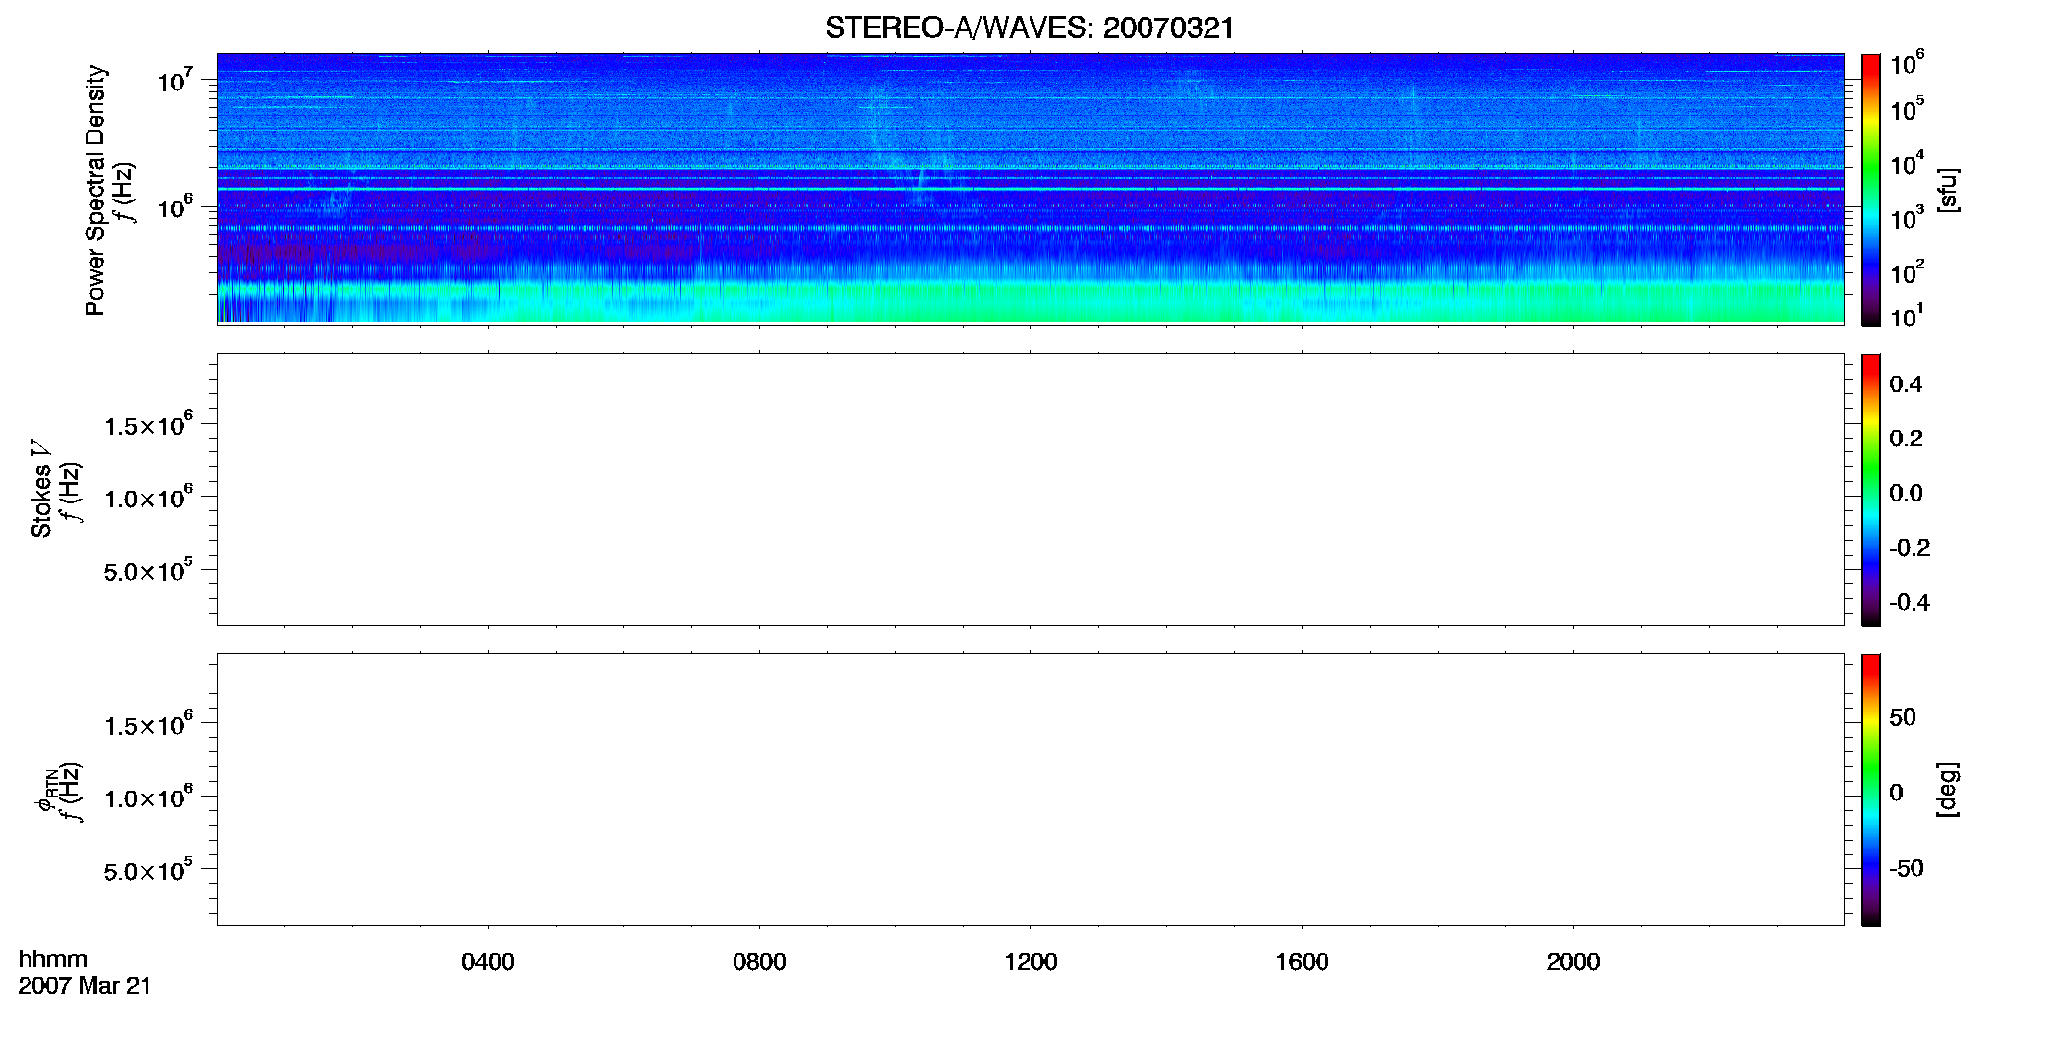Viewport: 2061px width, 1062px height.
Task: Click the 1.0×10^6 tick of Stokes V panel
Action: click(148, 497)
